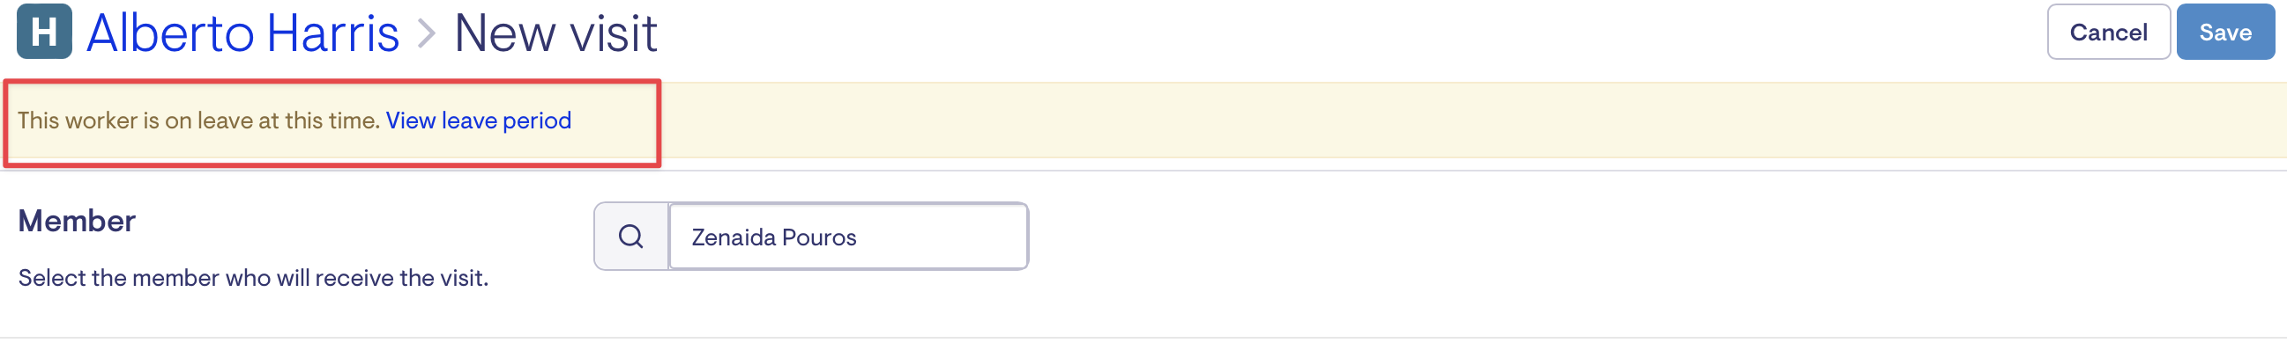Image resolution: width=2287 pixels, height=343 pixels.
Task: Click the gray box around the search icon
Action: (631, 237)
